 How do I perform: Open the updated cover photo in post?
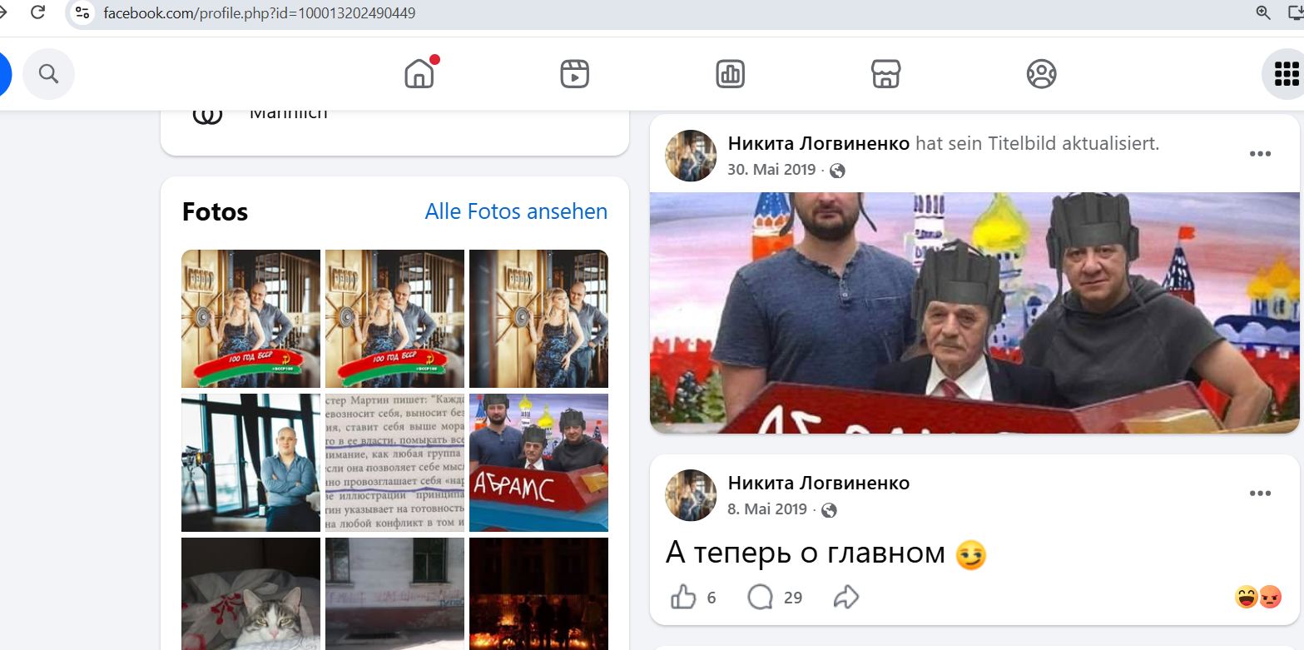[974, 313]
